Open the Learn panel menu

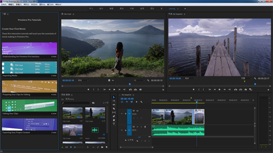click(x=8, y=14)
